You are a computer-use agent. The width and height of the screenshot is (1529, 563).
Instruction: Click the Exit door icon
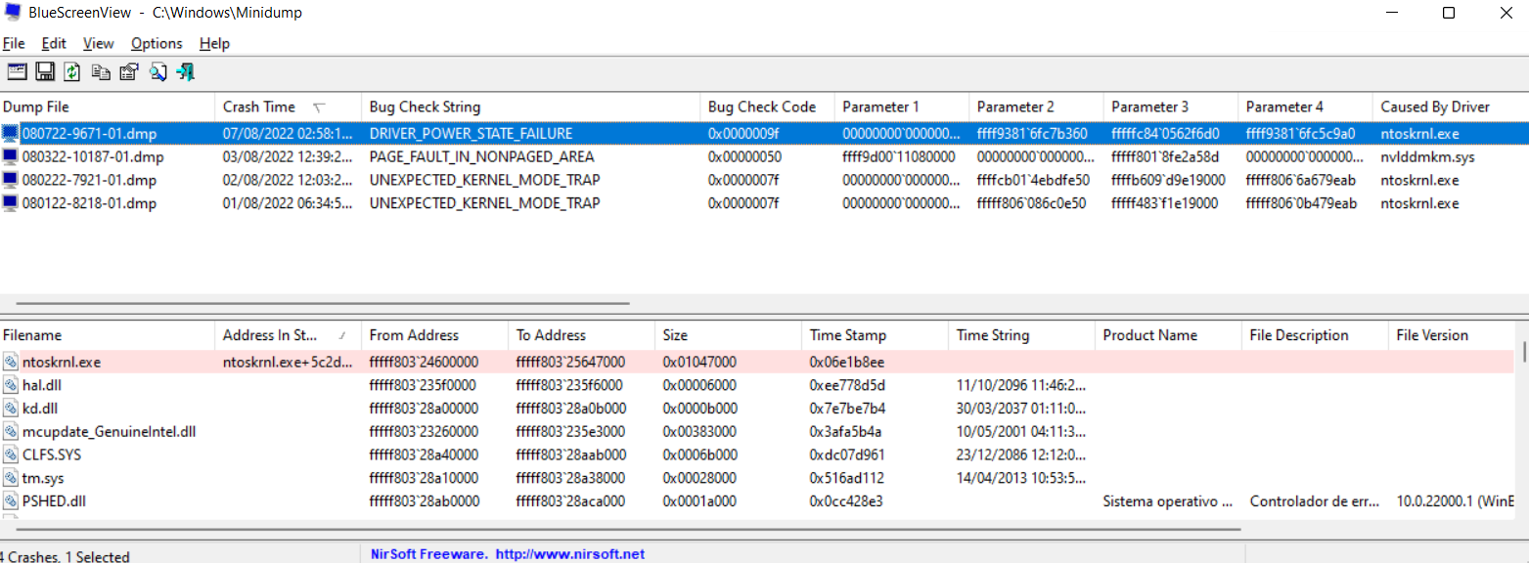[186, 71]
